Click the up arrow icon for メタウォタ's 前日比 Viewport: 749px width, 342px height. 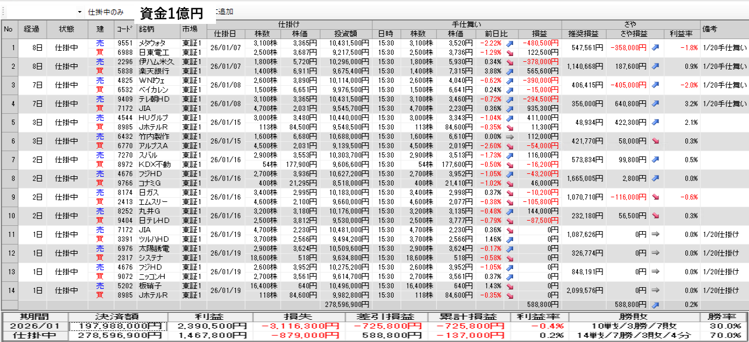(x=509, y=43)
